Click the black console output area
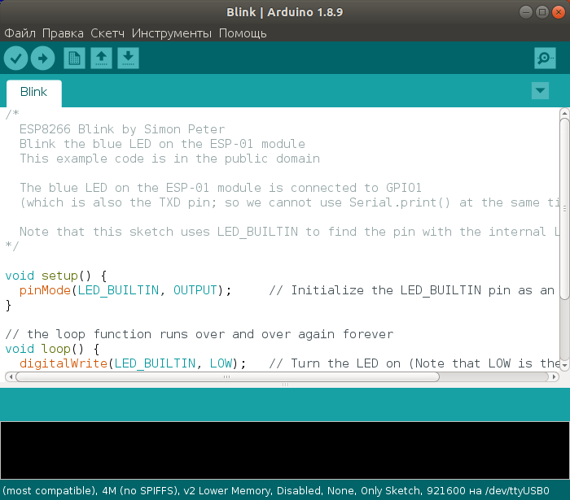The image size is (570, 500). coord(285,450)
